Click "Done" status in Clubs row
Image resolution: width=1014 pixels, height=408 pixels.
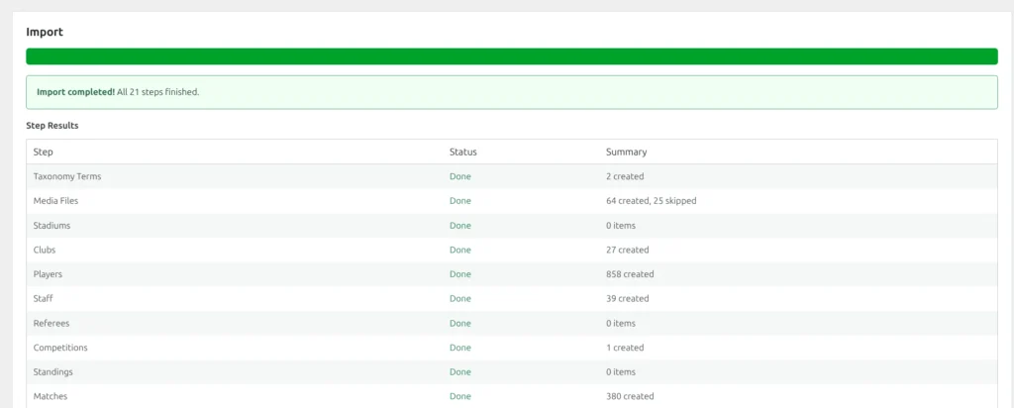click(460, 250)
